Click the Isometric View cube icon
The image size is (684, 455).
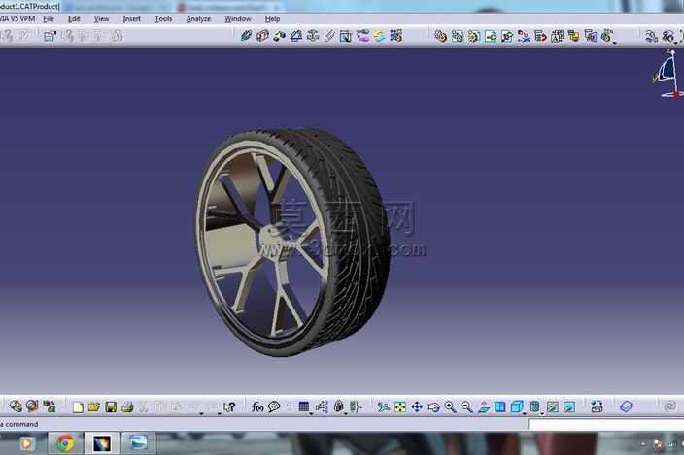tap(517, 407)
